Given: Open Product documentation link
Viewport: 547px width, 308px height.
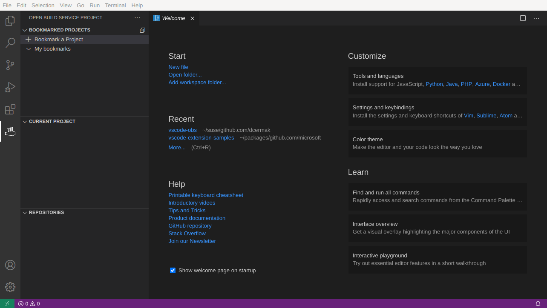Looking at the screenshot, I should pyautogui.click(x=197, y=218).
